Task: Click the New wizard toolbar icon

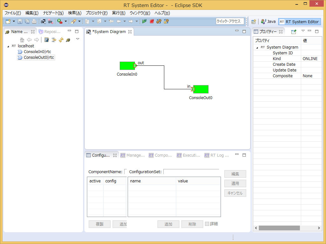Action: pos(8,21)
